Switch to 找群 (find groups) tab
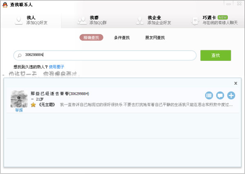 (95, 20)
